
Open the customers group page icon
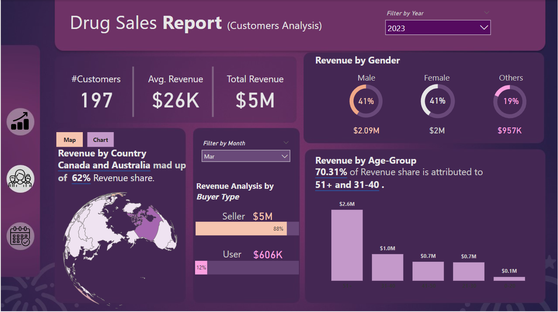20,179
